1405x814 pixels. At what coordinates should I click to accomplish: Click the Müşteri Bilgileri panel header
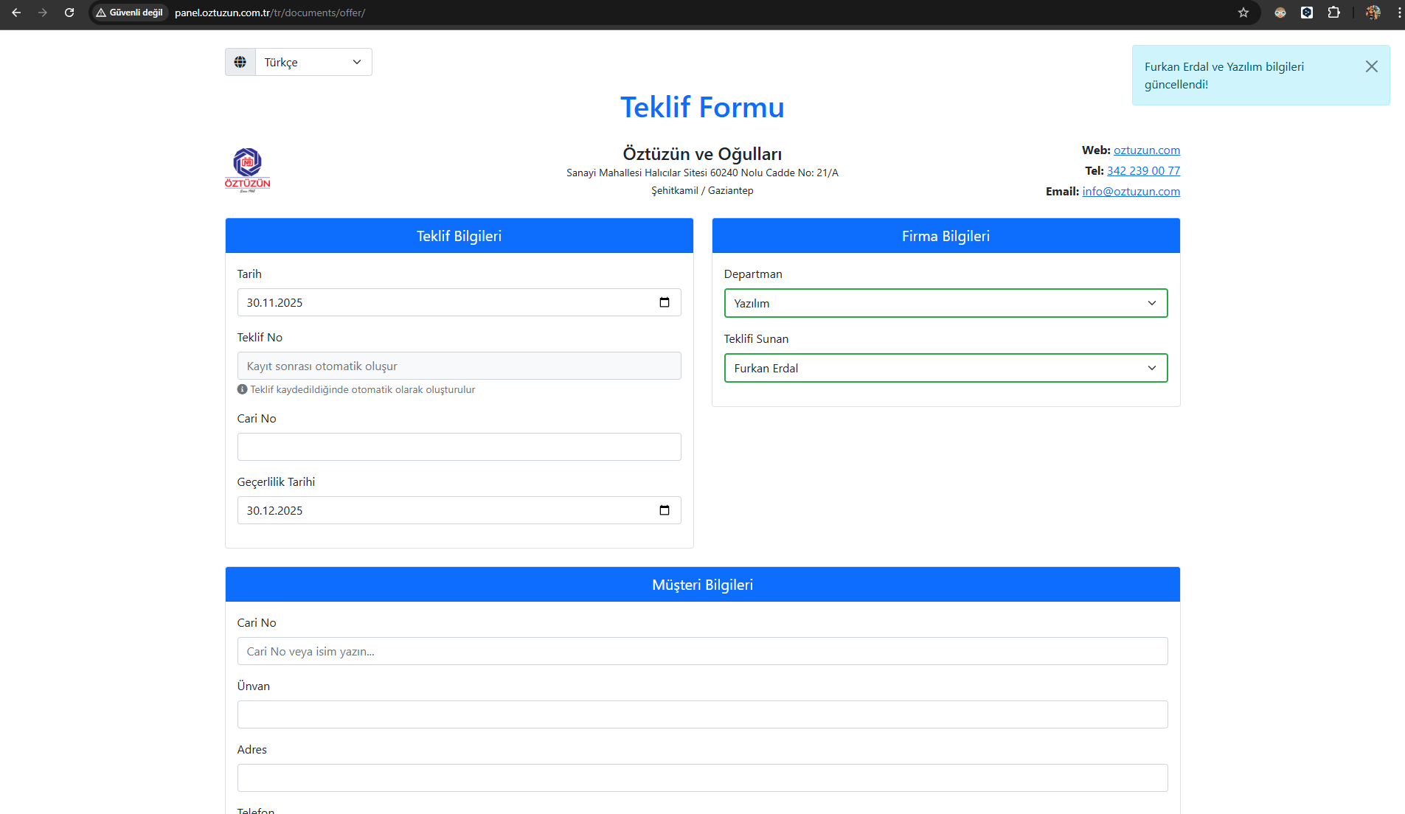click(702, 585)
